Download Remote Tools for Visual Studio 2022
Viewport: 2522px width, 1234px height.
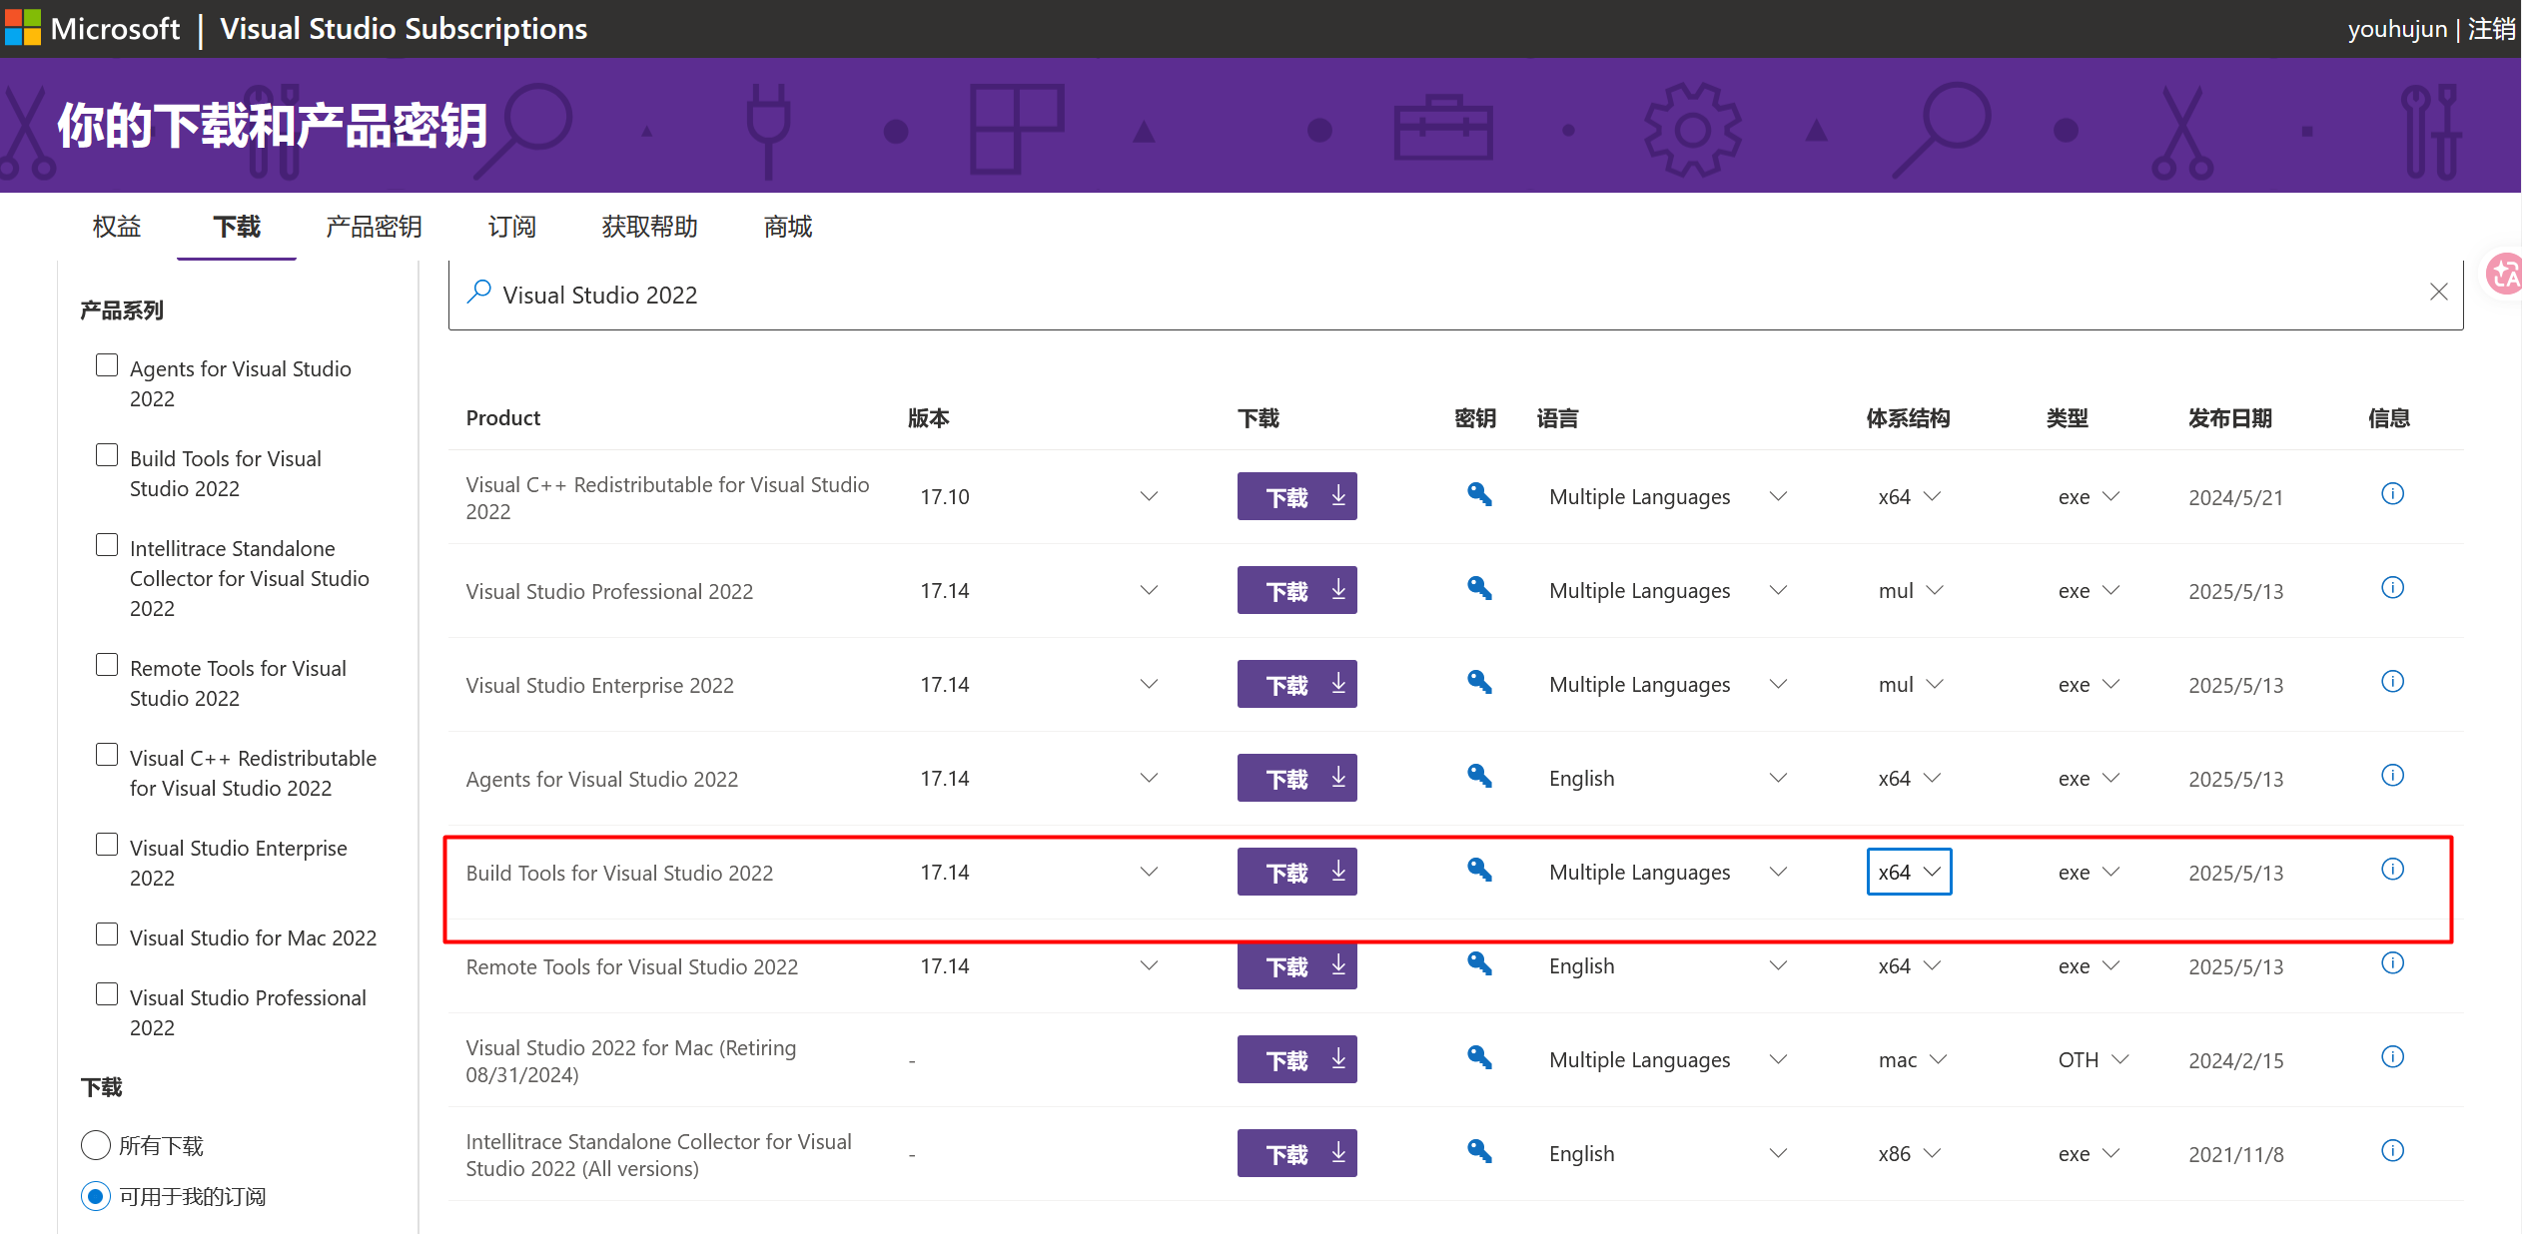(1296, 965)
